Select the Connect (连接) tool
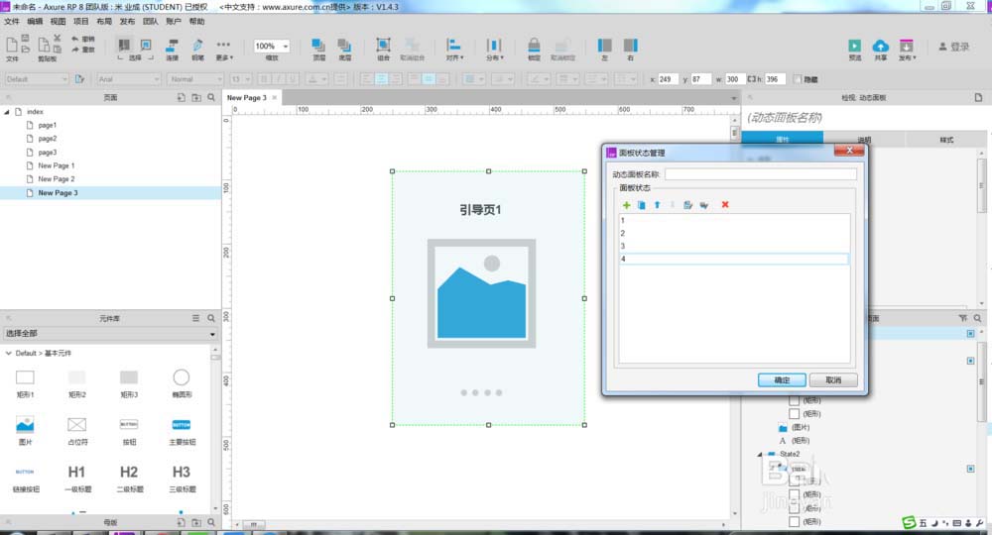This screenshot has height=535, width=992. (172, 47)
